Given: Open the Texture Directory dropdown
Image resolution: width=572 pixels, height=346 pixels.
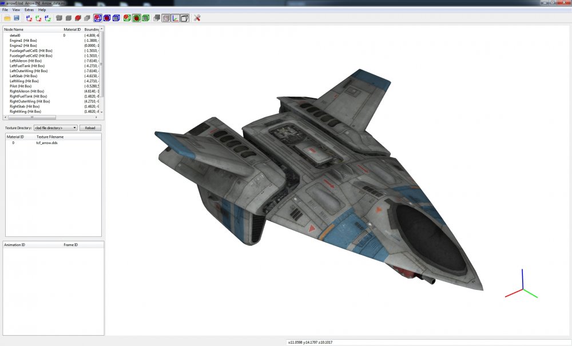Looking at the screenshot, I should [x=55, y=128].
